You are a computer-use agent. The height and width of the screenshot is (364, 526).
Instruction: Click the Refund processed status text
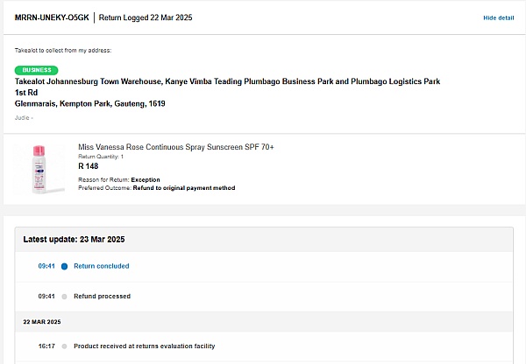pyautogui.click(x=102, y=296)
